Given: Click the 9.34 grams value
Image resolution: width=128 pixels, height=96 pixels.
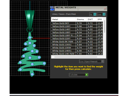Looking at the screenshot, I should [x=79, y=39].
